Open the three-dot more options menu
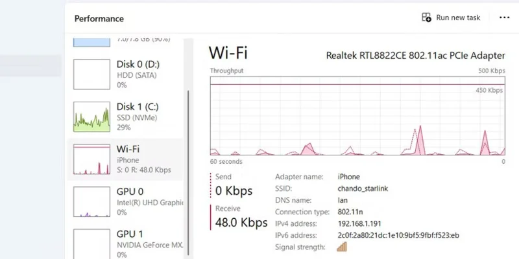This screenshot has height=259, width=519. [504, 17]
